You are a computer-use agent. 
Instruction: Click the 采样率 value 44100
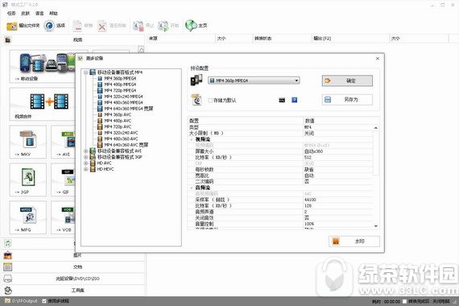click(310, 200)
